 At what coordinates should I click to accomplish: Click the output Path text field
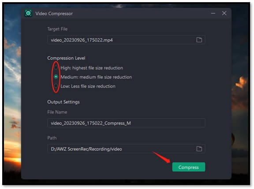pyautogui.click(x=126, y=149)
